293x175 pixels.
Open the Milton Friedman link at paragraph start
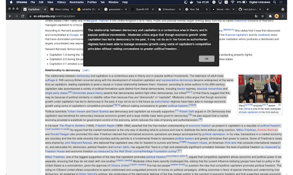coord(55,157)
